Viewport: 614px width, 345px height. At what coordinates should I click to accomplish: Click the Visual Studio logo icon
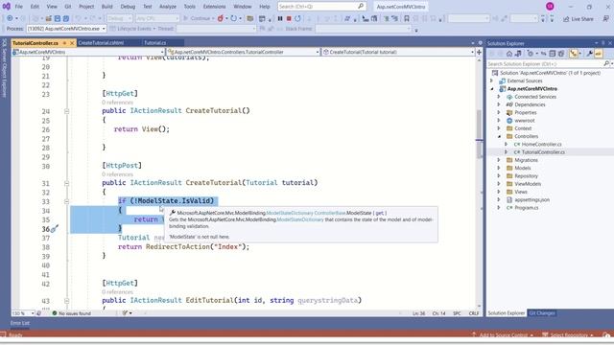pyautogui.click(x=7, y=7)
